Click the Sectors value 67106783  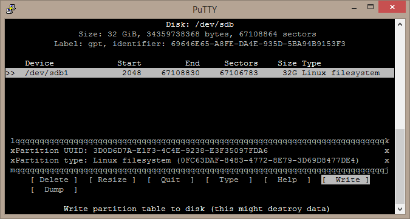239,73
